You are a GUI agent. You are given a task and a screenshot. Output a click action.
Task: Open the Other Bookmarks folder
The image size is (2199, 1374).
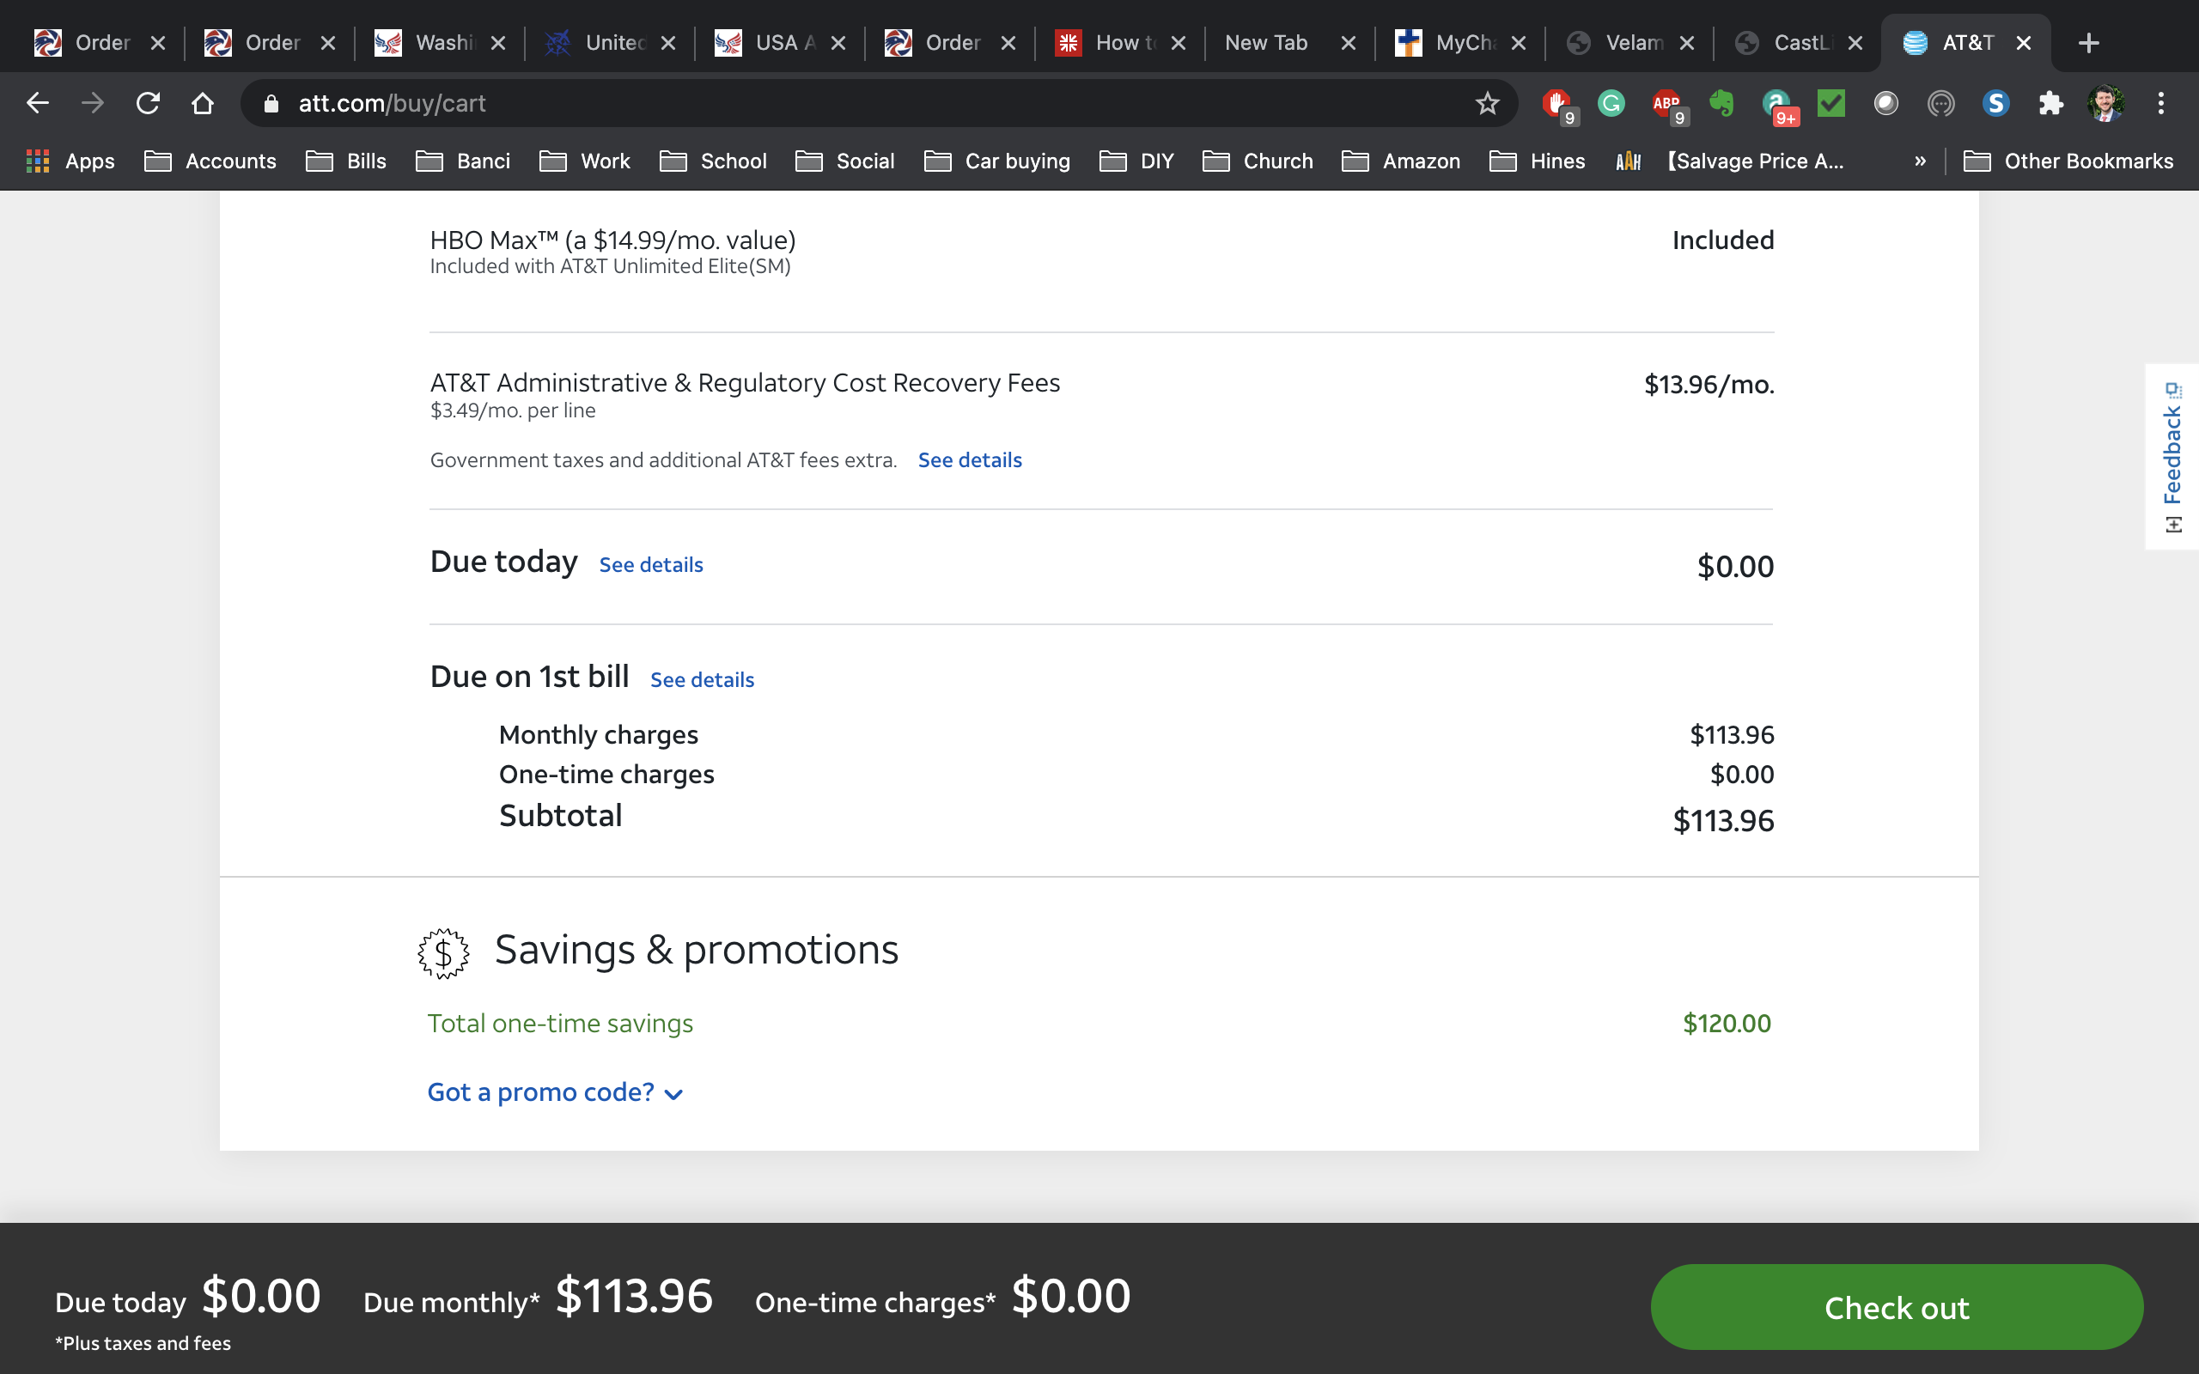pos(2068,161)
